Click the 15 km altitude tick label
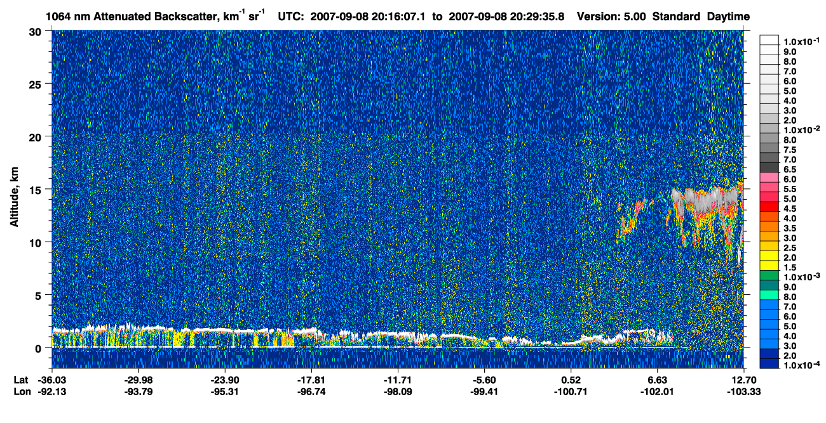Image resolution: width=826 pixels, height=423 pixels. [x=36, y=189]
